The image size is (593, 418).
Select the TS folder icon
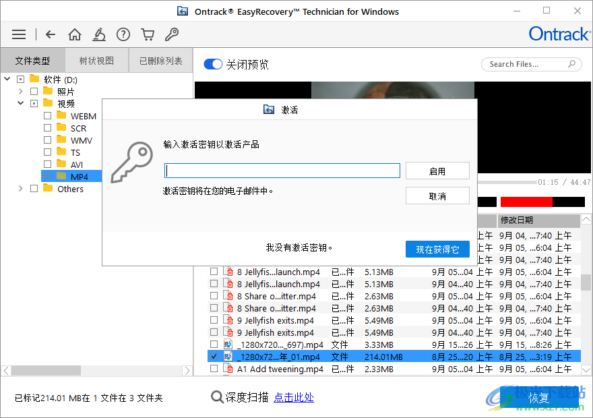coord(61,151)
